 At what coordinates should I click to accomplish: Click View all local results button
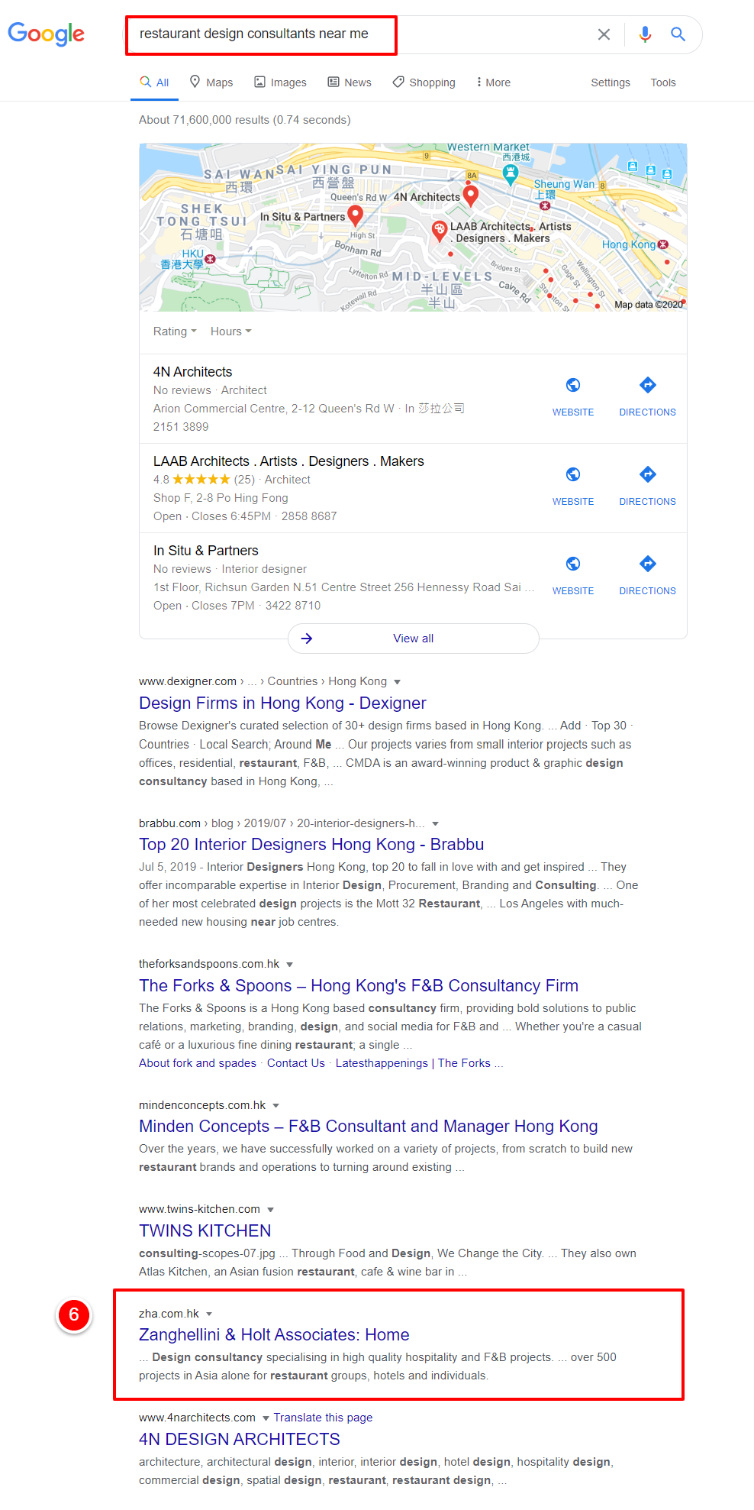tap(413, 639)
